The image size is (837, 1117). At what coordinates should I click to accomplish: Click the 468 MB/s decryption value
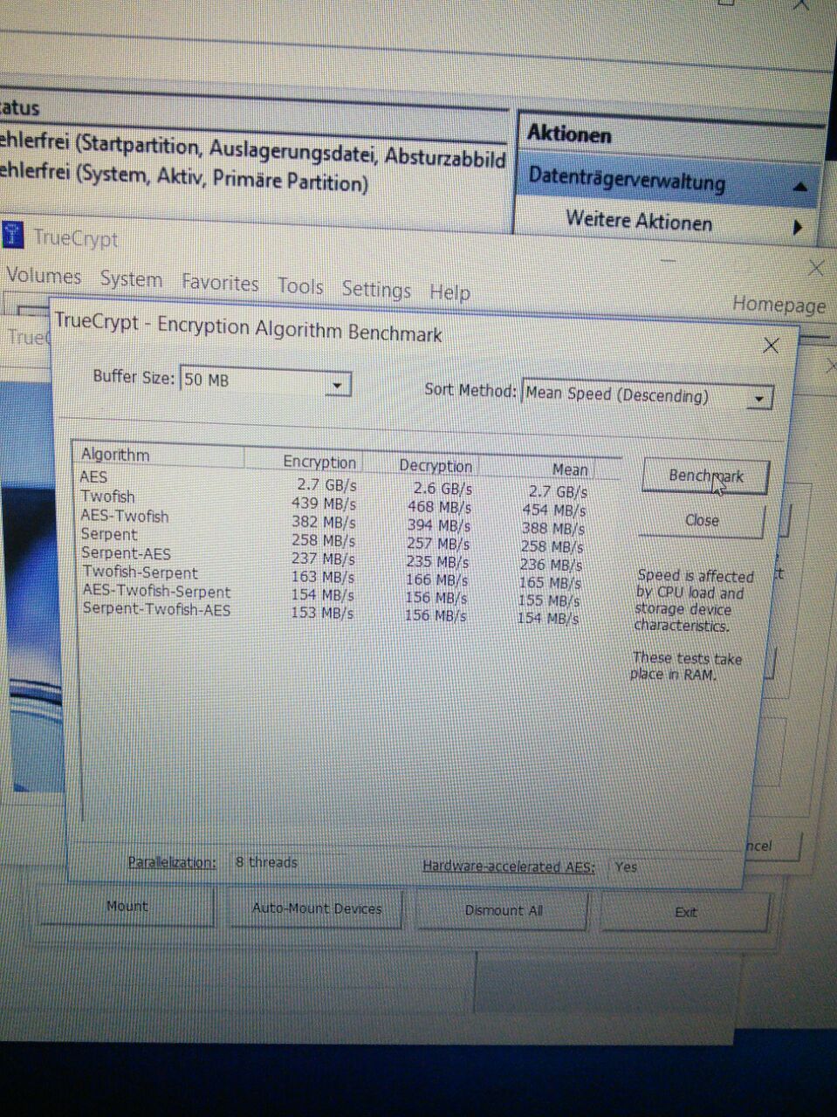pos(439,507)
